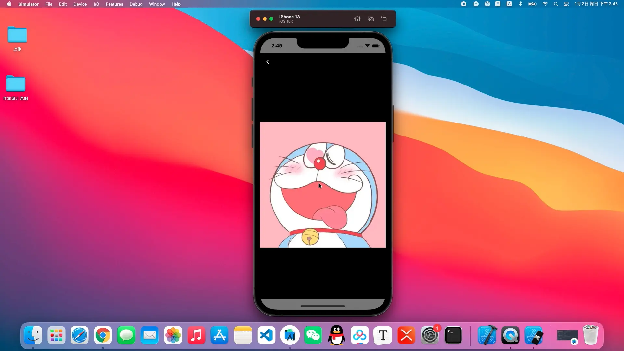Open the Device menu
The image size is (624, 351).
click(x=80, y=4)
